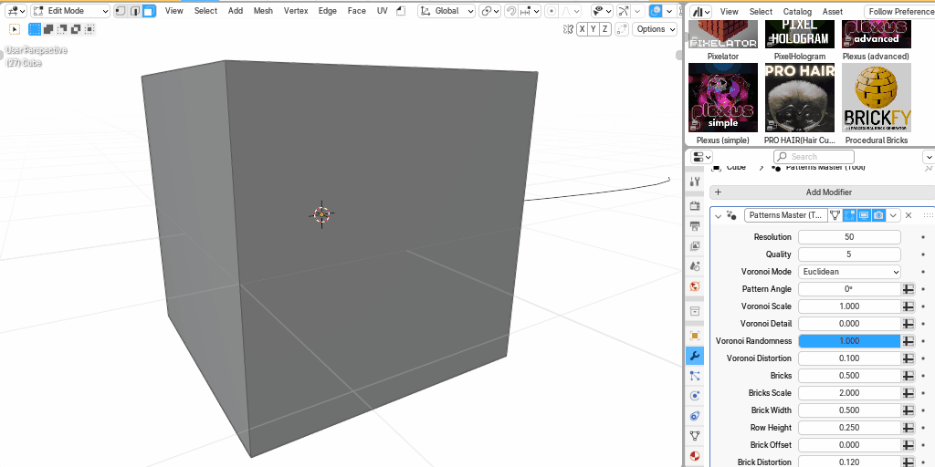This screenshot has width=935, height=467.
Task: Toggle modifier render visibility camera icon
Action: (x=878, y=215)
